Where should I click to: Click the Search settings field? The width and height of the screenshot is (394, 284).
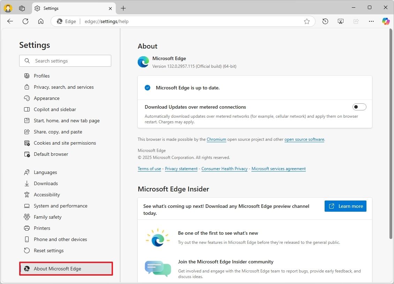[65, 61]
